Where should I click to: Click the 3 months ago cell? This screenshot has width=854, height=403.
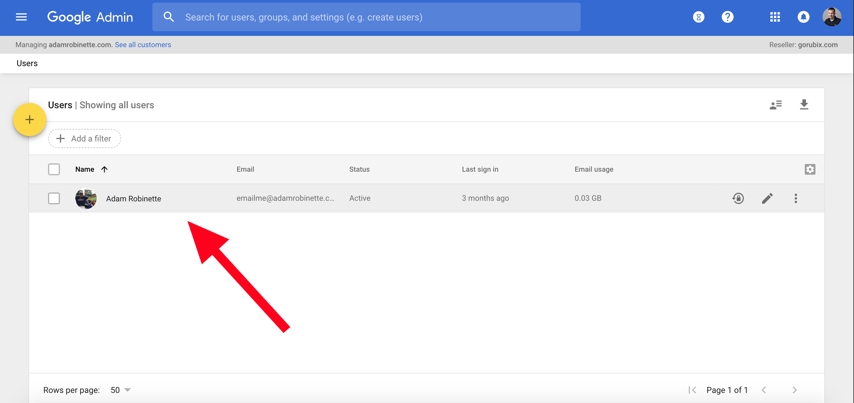(x=485, y=198)
